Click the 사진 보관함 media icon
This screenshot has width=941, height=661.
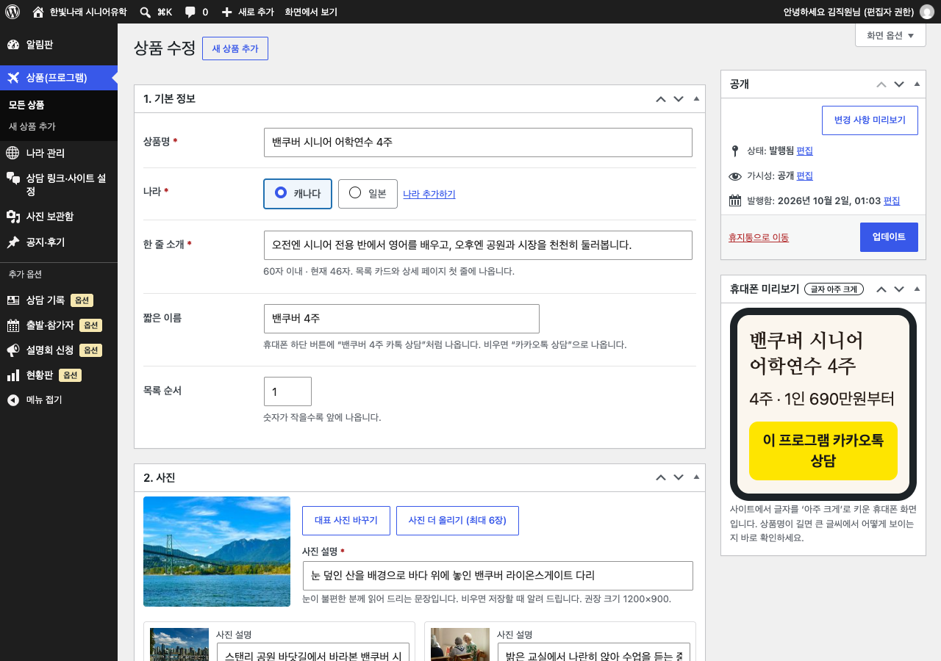coord(13,217)
